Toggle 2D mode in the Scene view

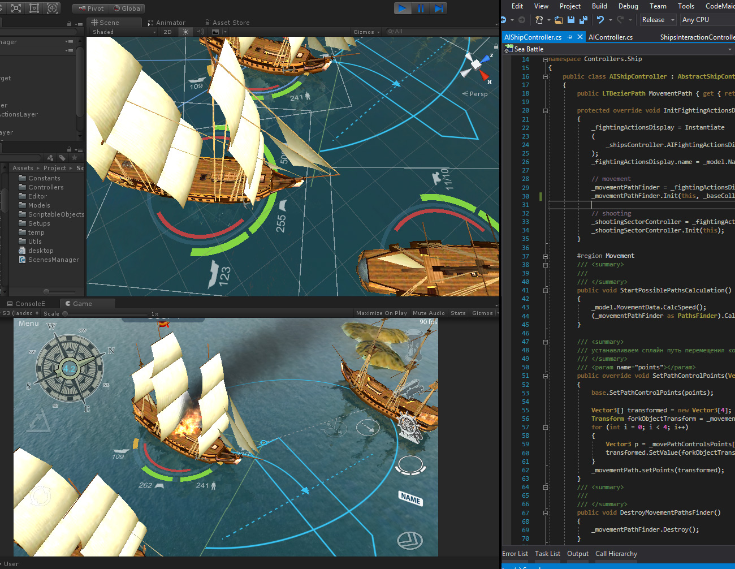coord(167,32)
